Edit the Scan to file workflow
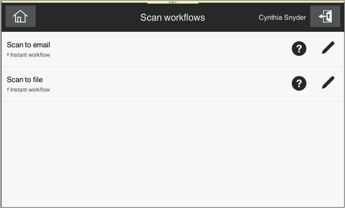This screenshot has height=208, width=345. point(328,83)
